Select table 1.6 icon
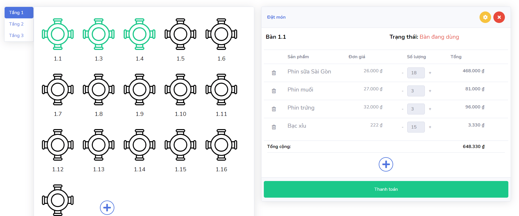 click(x=221, y=34)
